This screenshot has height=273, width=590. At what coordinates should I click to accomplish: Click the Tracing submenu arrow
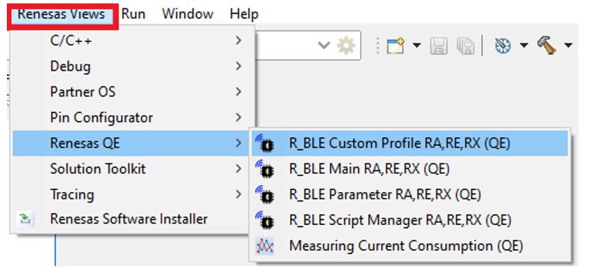(238, 195)
